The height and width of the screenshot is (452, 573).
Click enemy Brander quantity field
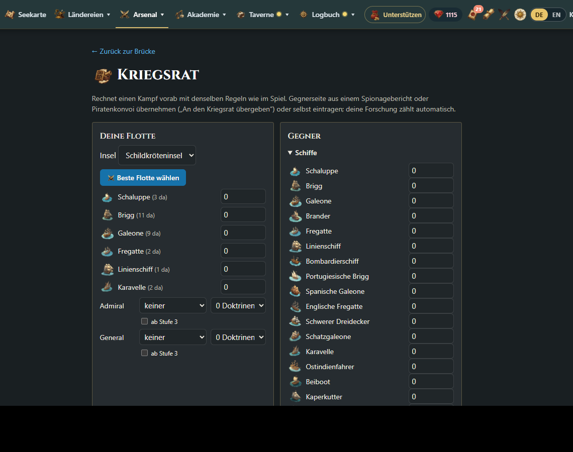[x=431, y=216]
